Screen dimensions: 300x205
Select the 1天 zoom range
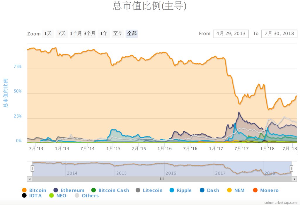[48, 34]
